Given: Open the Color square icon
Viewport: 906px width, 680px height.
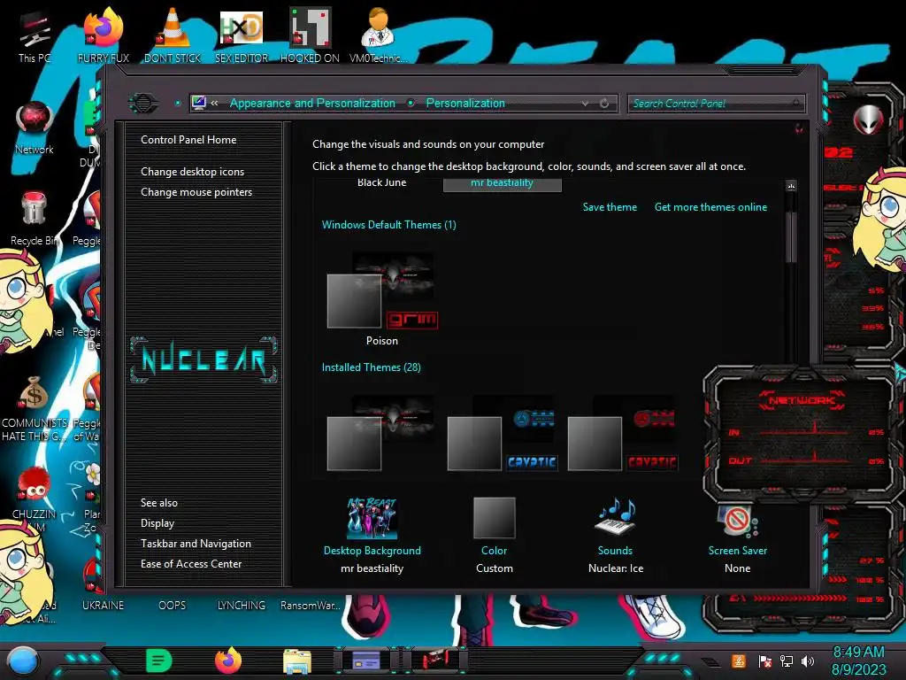Looking at the screenshot, I should (494, 518).
